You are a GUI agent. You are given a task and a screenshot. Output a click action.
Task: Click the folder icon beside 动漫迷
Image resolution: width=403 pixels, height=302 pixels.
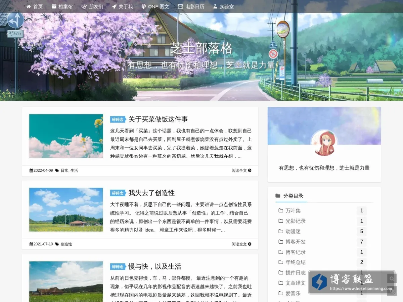(x=281, y=232)
